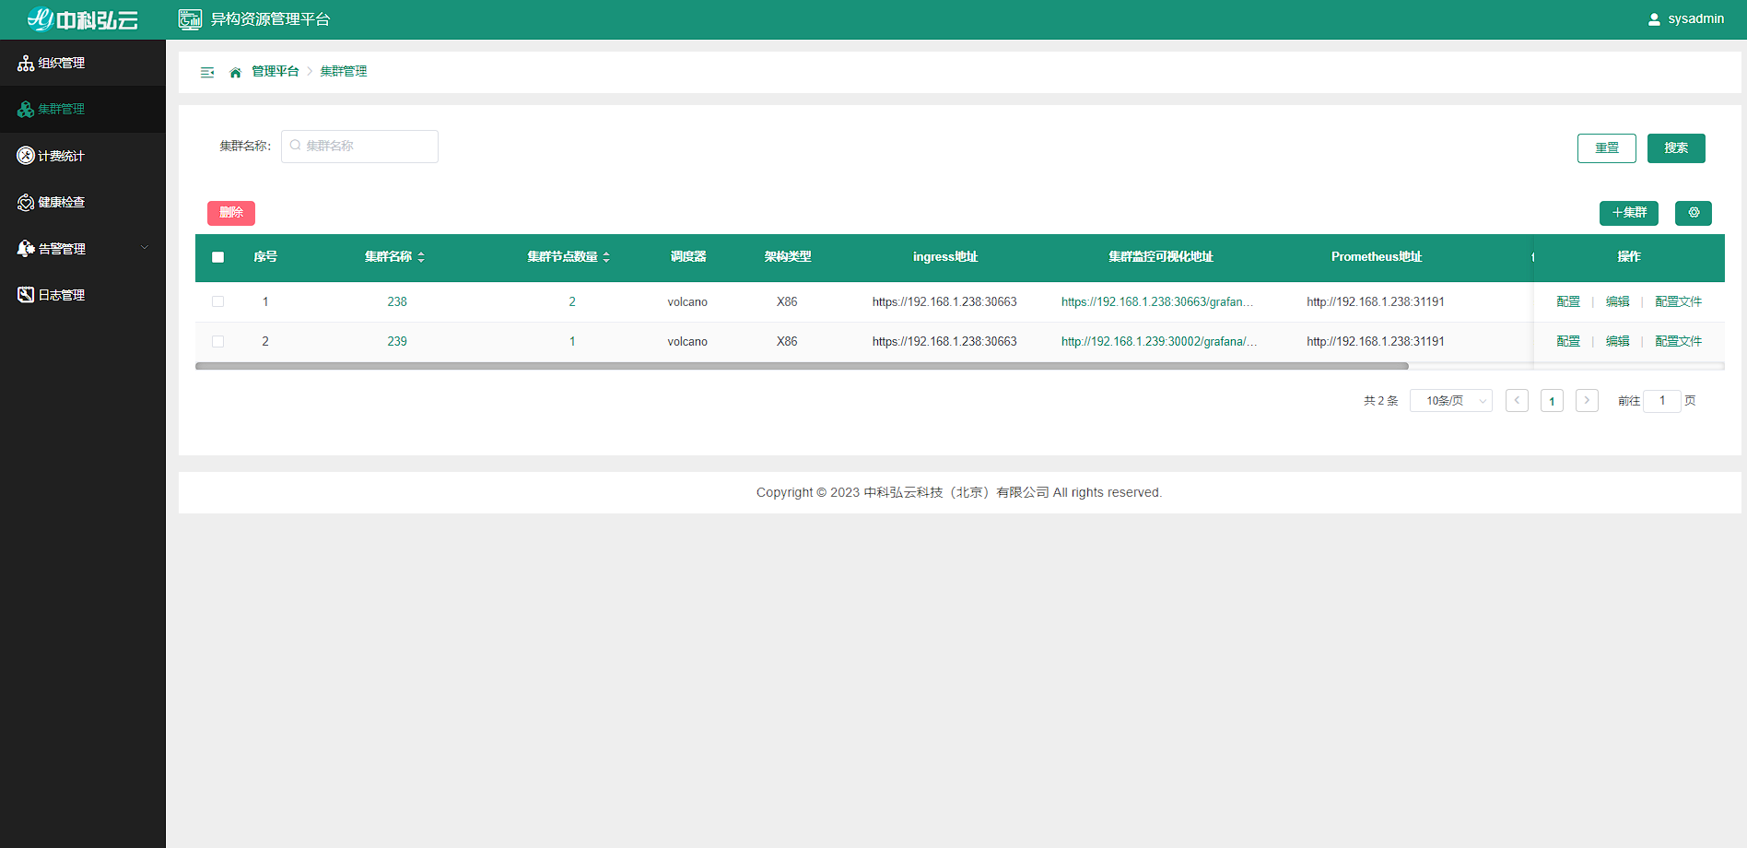Click 管理平台 breadcrumb item
Screen dimensions: 1747x848
[x=276, y=72]
